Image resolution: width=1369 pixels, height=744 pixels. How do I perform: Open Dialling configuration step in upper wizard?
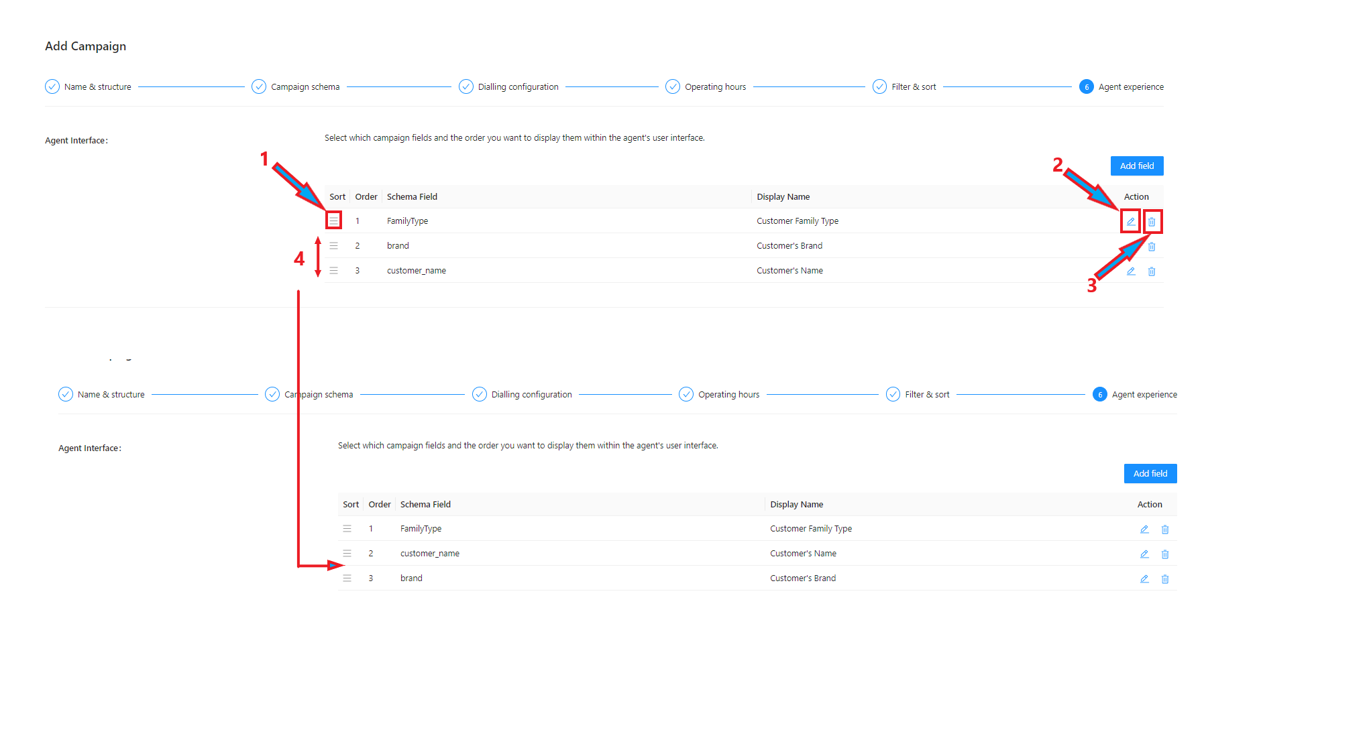(x=518, y=87)
